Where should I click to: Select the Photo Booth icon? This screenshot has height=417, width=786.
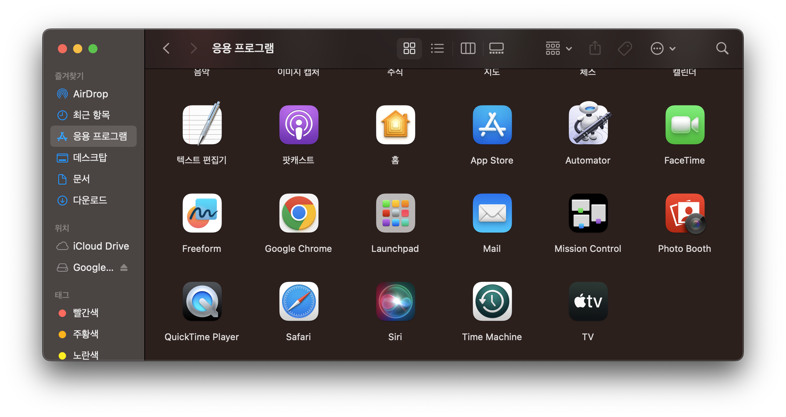click(x=685, y=213)
